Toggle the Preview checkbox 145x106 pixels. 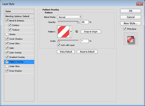click(x=125, y=29)
